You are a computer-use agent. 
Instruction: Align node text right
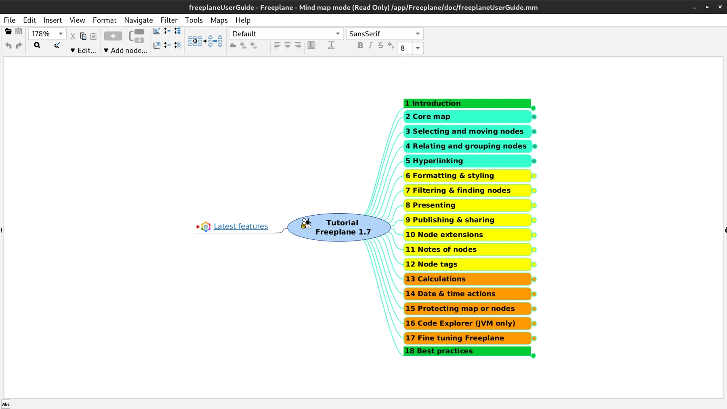click(x=298, y=45)
